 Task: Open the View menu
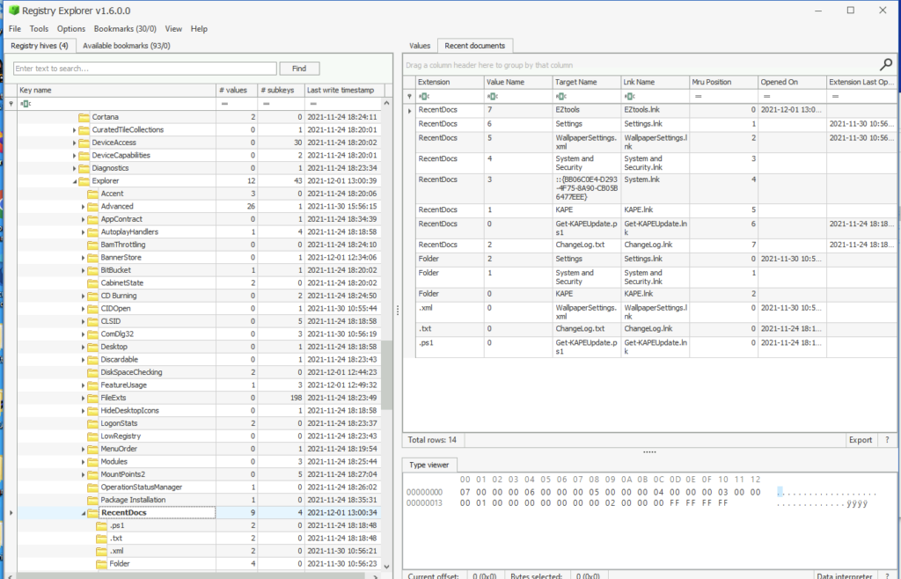173,29
